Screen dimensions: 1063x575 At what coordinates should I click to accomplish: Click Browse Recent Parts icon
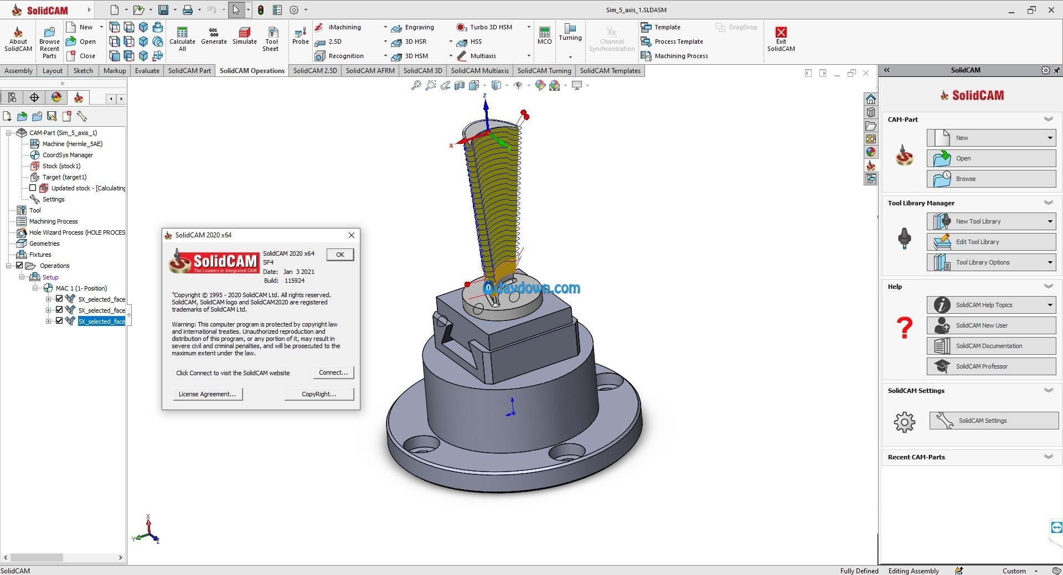[49, 32]
